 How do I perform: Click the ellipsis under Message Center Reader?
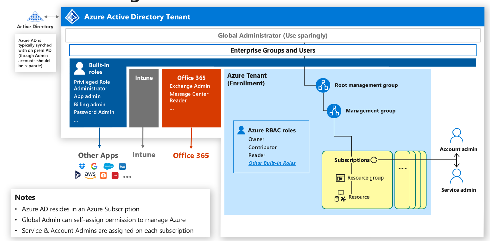172,109
